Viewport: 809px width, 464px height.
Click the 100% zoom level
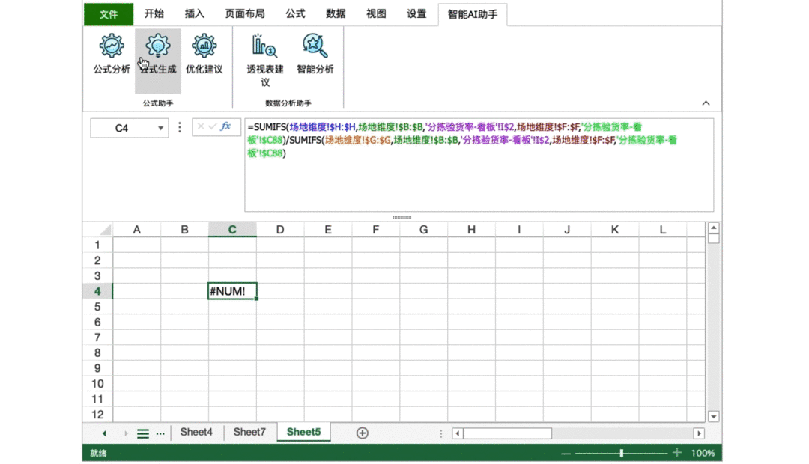tap(703, 454)
